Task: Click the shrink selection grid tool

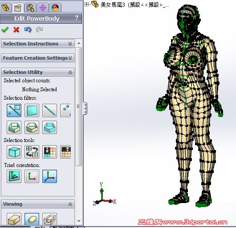Action: coord(50,152)
